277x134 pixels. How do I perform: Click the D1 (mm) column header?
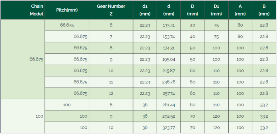[x=216, y=10]
